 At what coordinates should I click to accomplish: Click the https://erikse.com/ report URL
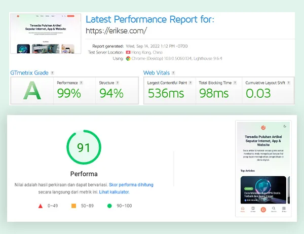click(116, 31)
